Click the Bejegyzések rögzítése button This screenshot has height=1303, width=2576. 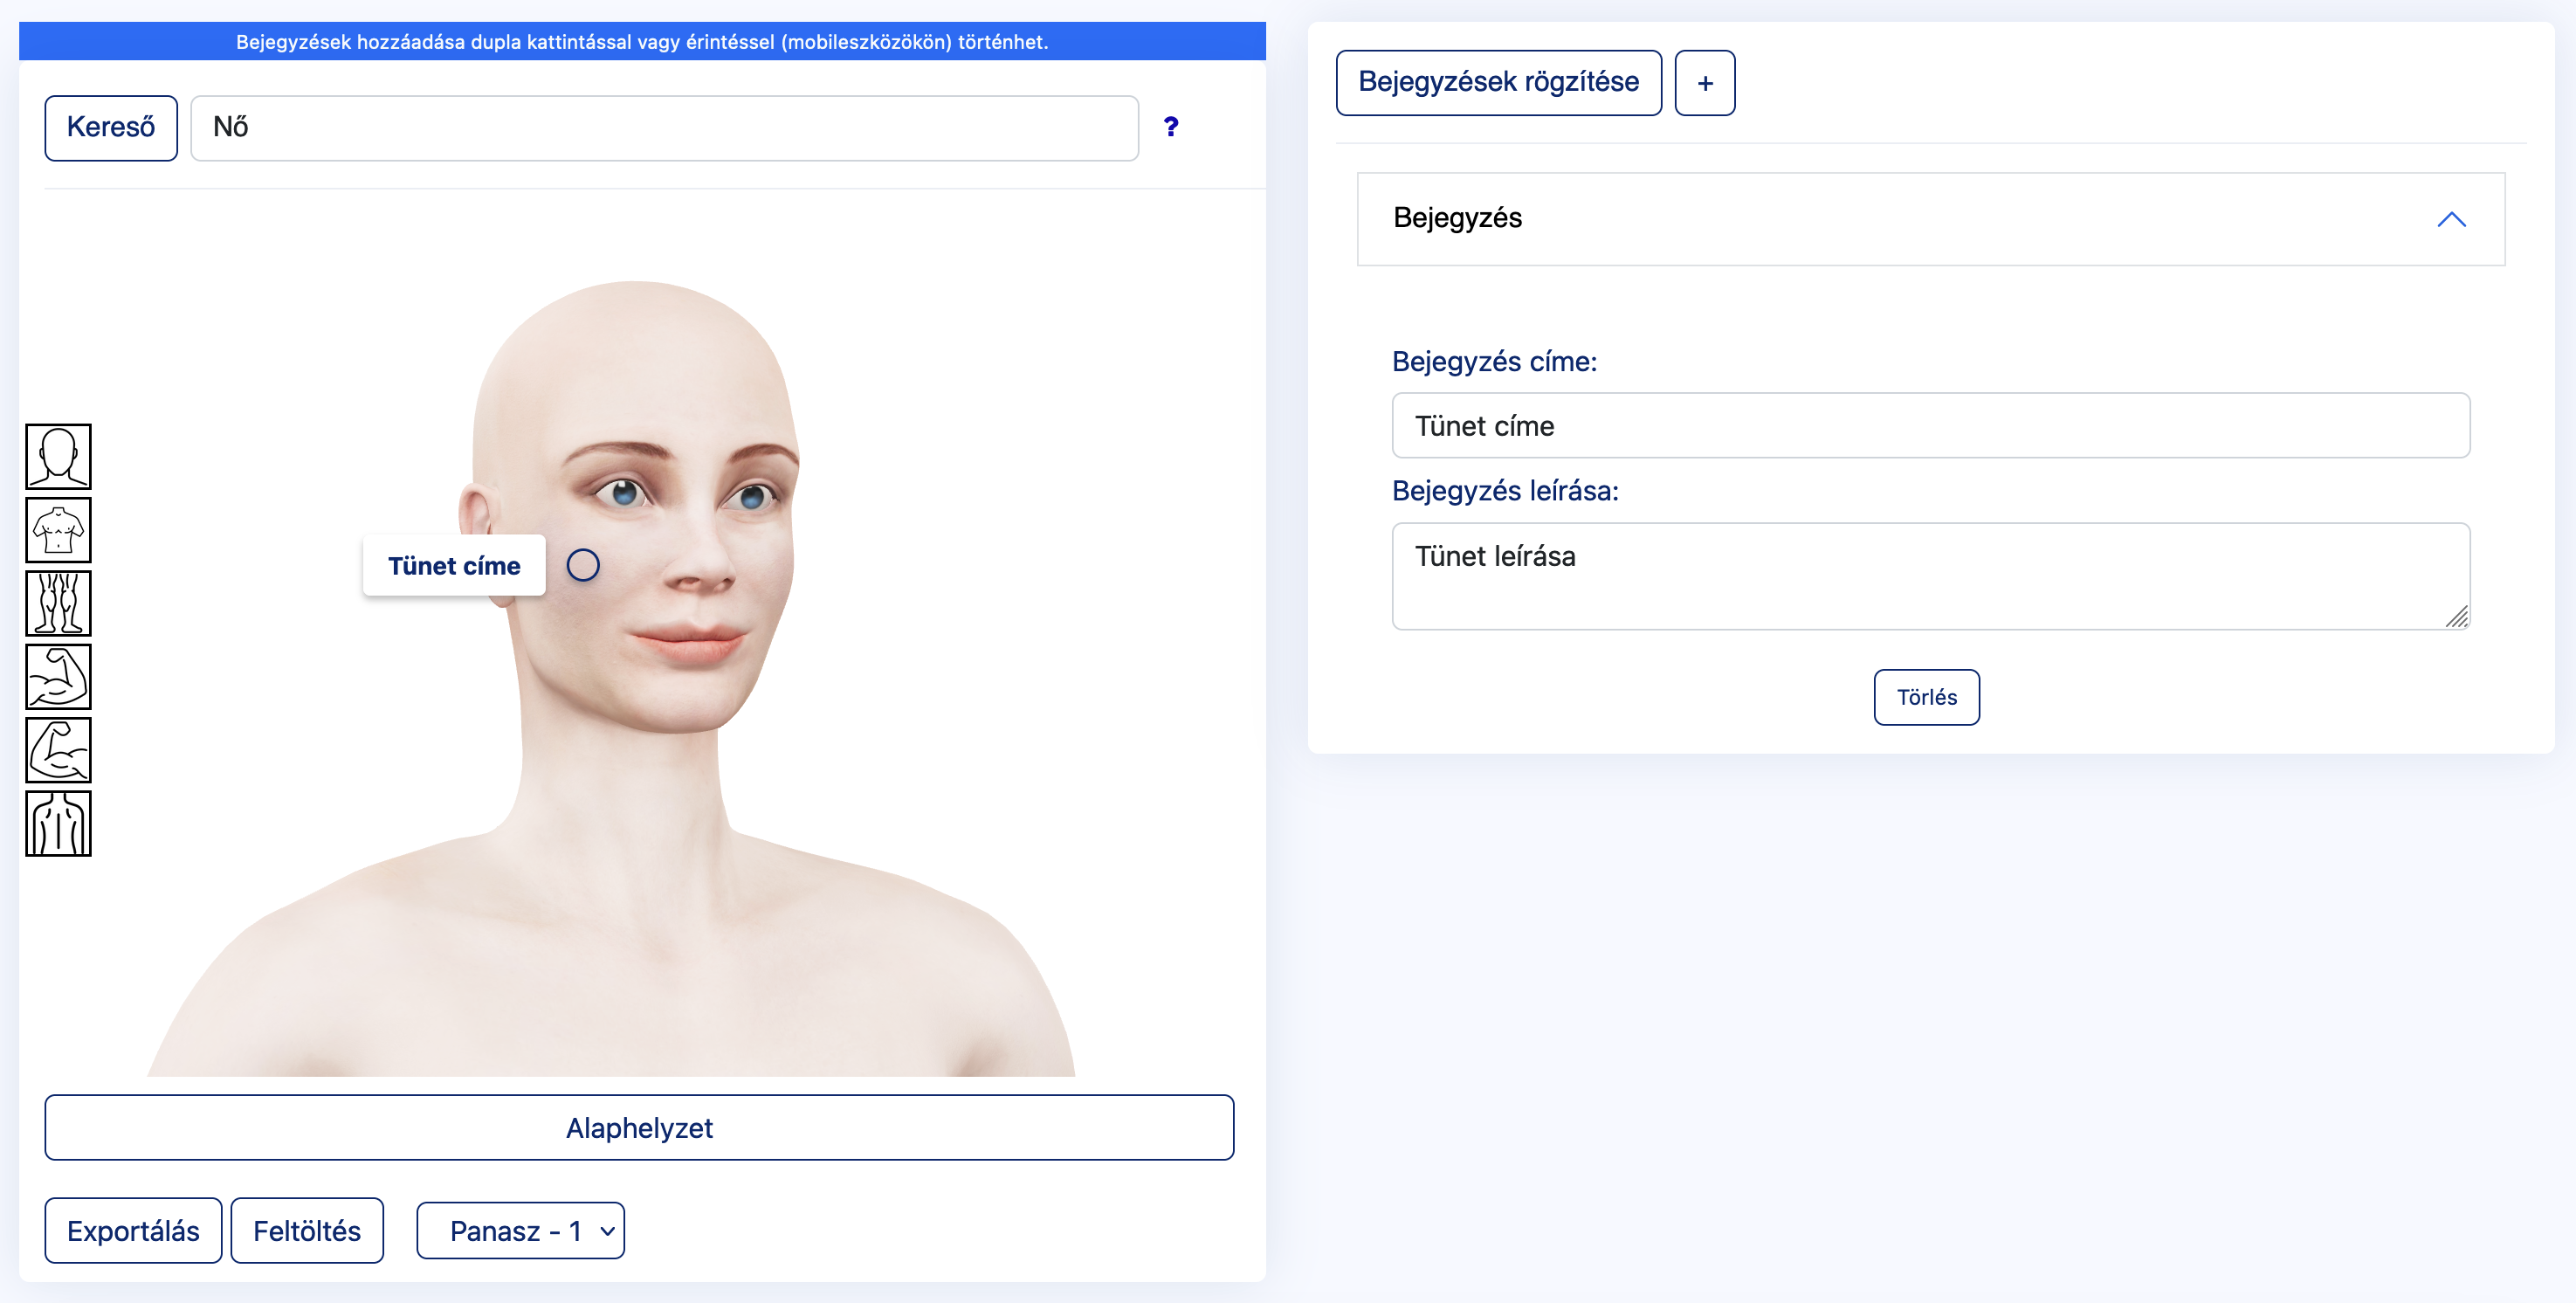[x=1497, y=83]
